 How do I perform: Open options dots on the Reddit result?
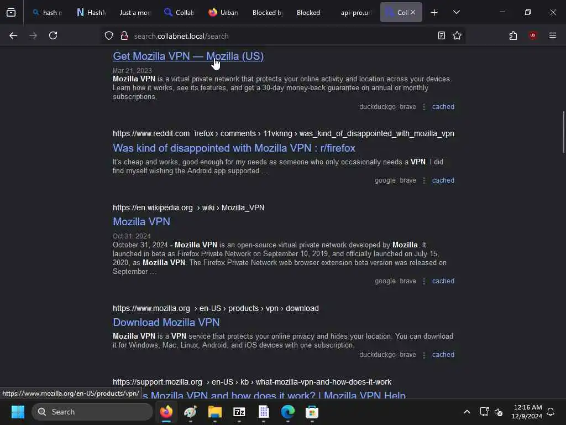[424, 180]
